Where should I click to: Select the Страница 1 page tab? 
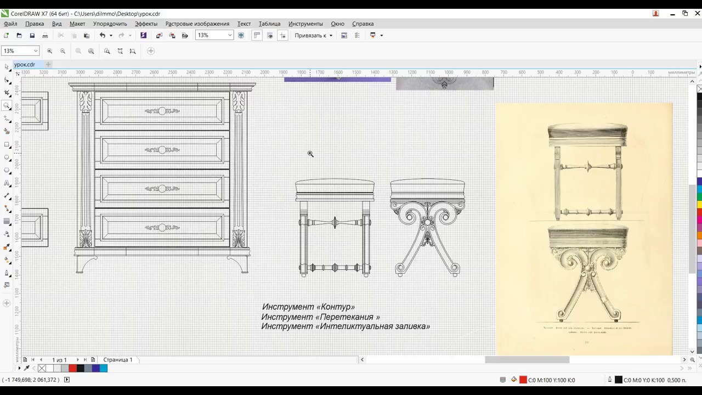coord(118,360)
